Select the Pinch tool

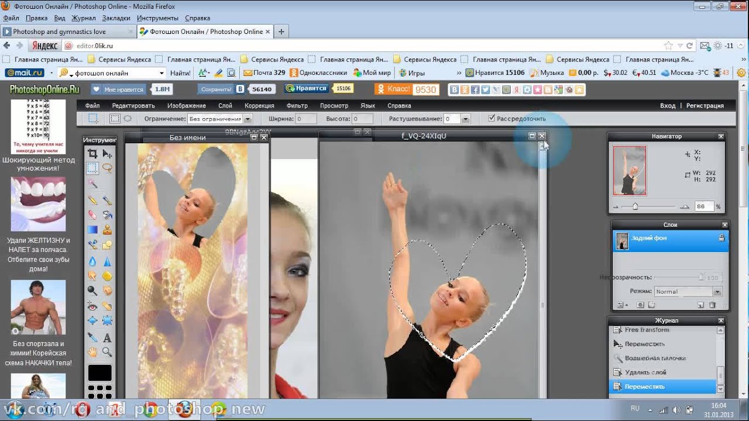coord(107,320)
